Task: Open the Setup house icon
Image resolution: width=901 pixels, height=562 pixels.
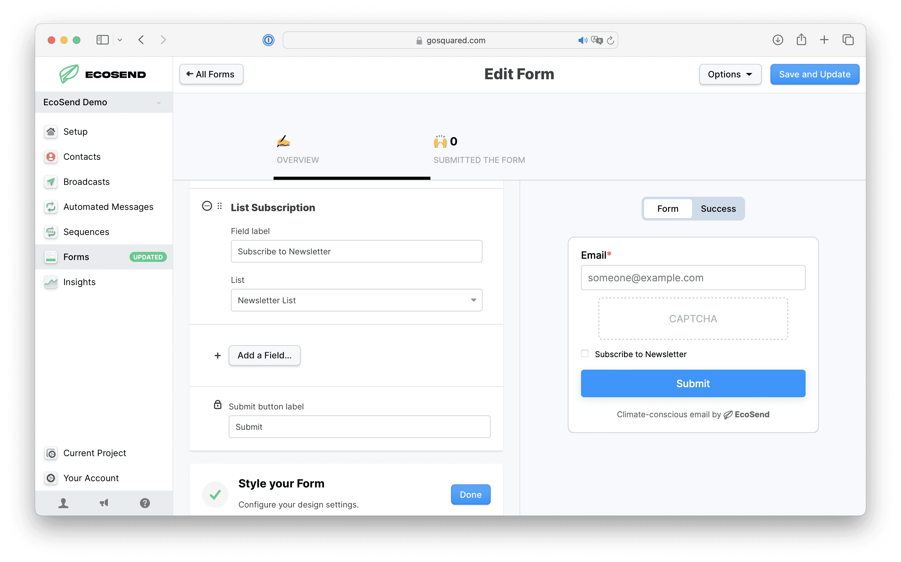Action: (51, 132)
